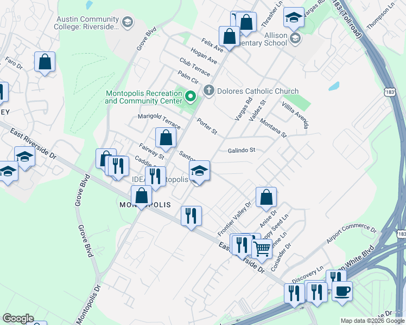
Task: Click the Hogan Ave label
Action: point(204,56)
